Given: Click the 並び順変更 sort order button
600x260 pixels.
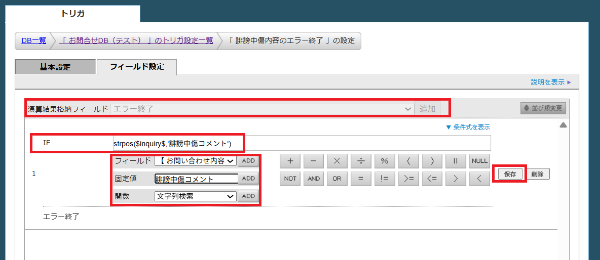Looking at the screenshot, I should click(x=543, y=108).
